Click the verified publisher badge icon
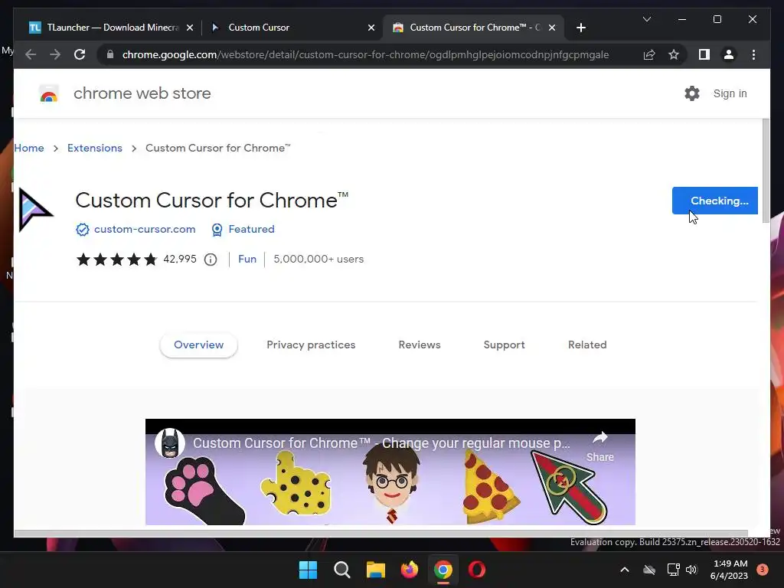 click(83, 230)
